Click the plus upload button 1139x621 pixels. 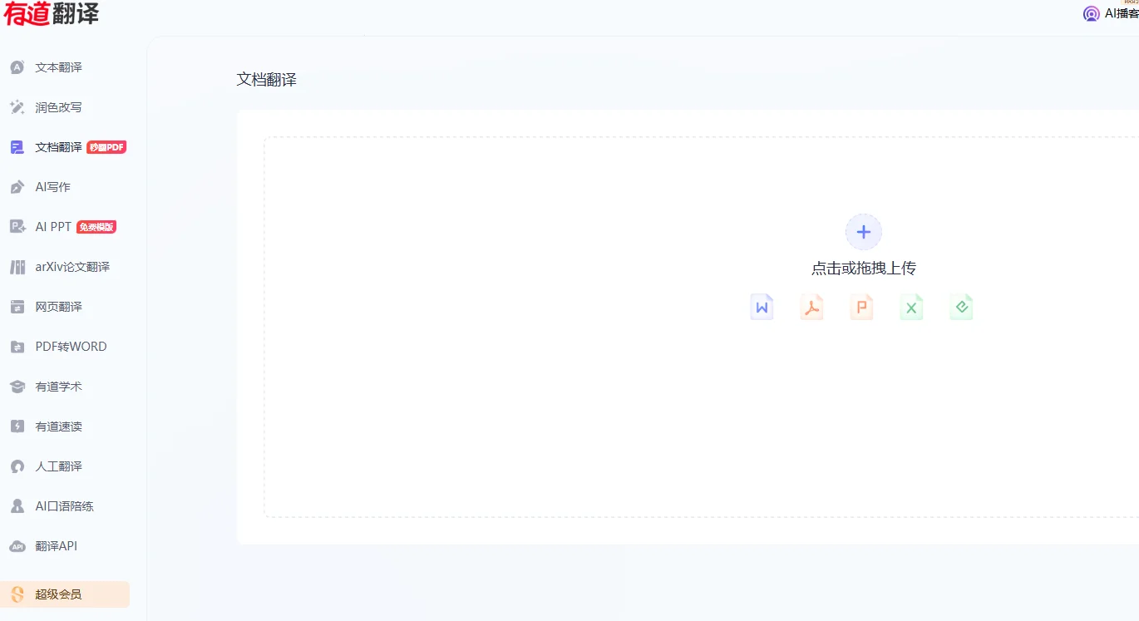[x=863, y=231]
